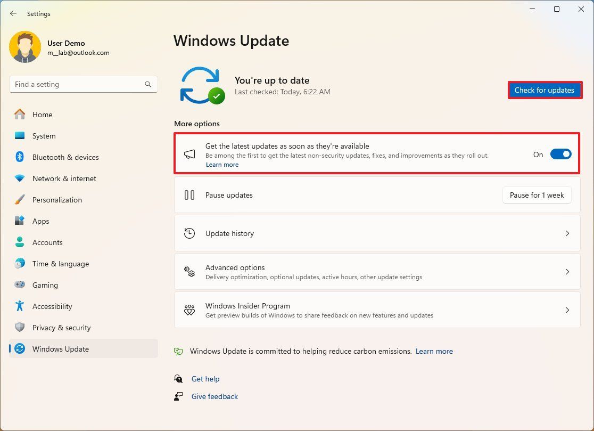Image resolution: width=594 pixels, height=431 pixels.
Task: Open Accounts settings
Action: tap(47, 242)
